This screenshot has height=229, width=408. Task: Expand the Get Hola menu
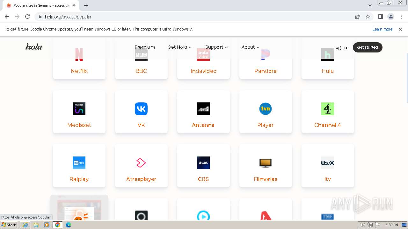pyautogui.click(x=180, y=47)
